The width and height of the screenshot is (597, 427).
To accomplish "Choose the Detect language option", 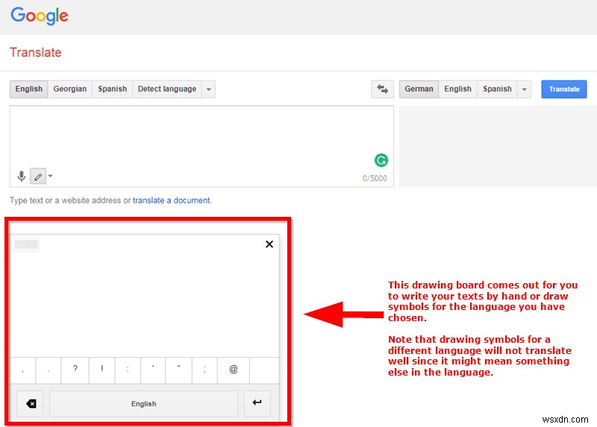I will pos(167,89).
